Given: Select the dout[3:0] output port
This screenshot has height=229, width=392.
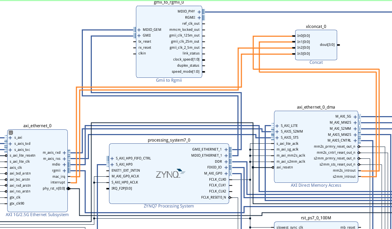Looking at the screenshot, I should [x=327, y=45].
